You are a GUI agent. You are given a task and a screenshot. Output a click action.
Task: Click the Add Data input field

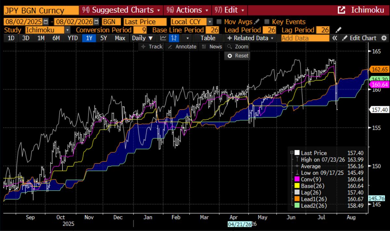pos(305,38)
